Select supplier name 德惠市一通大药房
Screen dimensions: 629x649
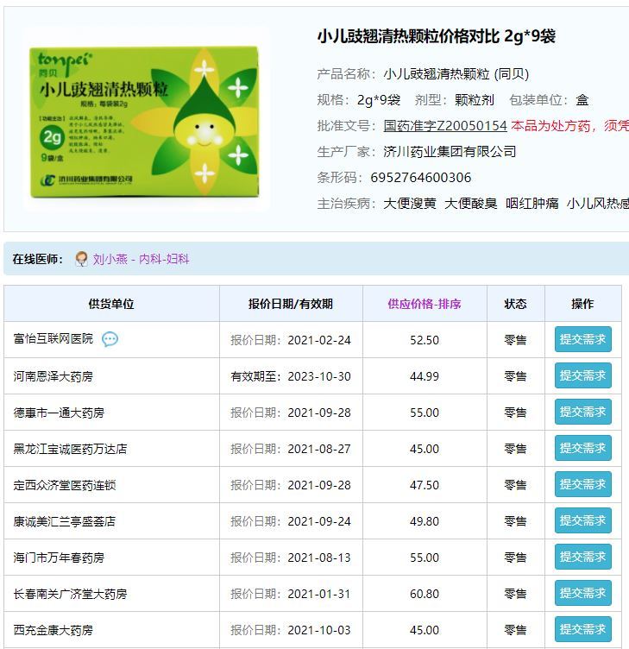[x=59, y=413]
